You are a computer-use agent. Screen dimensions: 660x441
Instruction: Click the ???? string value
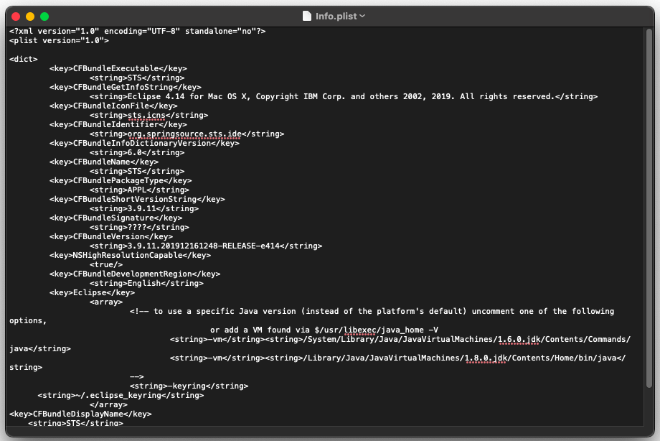pos(139,227)
